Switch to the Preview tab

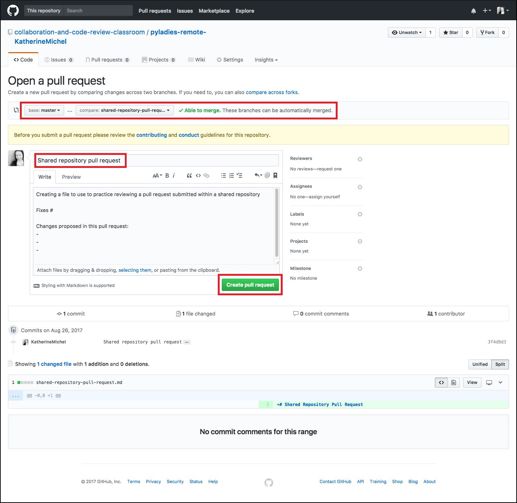coord(71,177)
